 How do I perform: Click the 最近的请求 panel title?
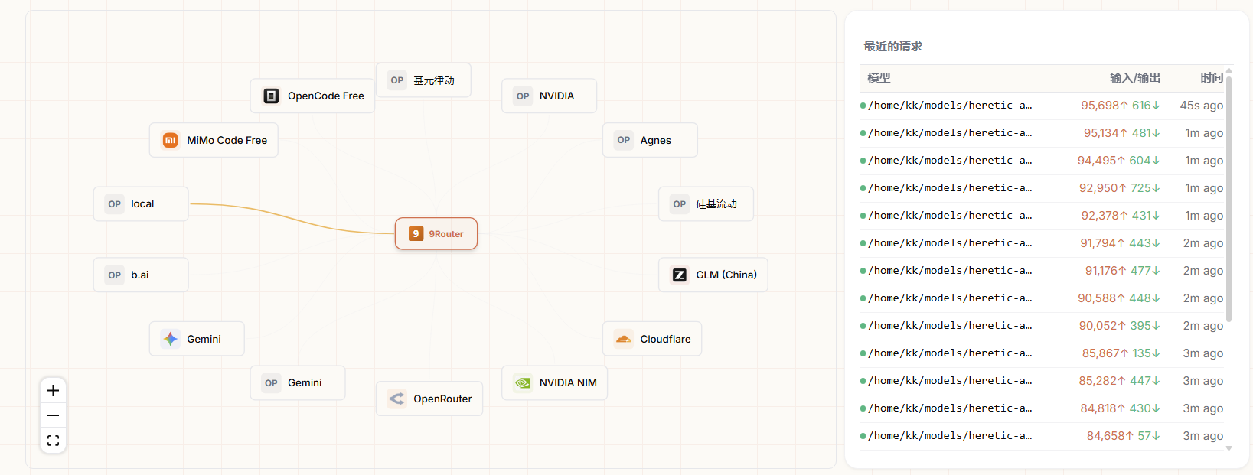tap(892, 47)
